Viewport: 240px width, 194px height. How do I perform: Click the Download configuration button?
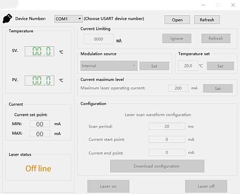[x=157, y=166]
